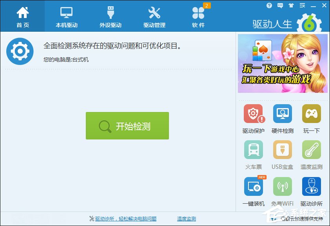Screen dimensions: 330x226
Task: Click the help question mark icon
Action: (x=269, y=5)
